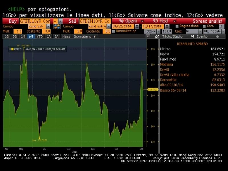Check the Normalizz p/ checkbox
Screen dimensions: 228x171
114,31
